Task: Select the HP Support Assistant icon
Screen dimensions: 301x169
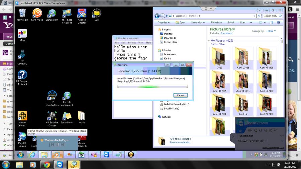Action: [x=22, y=78]
